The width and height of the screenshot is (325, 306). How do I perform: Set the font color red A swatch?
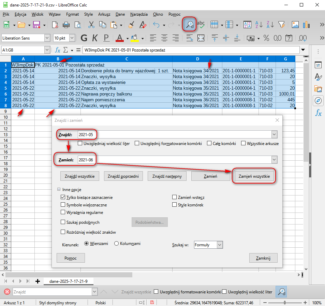tap(120, 38)
